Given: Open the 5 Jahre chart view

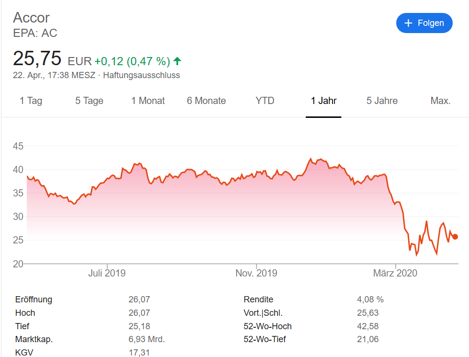Looking at the screenshot, I should 381,101.
